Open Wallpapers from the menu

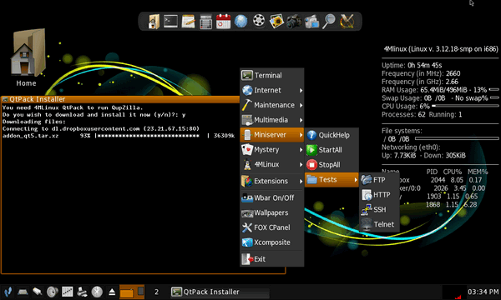(x=271, y=212)
